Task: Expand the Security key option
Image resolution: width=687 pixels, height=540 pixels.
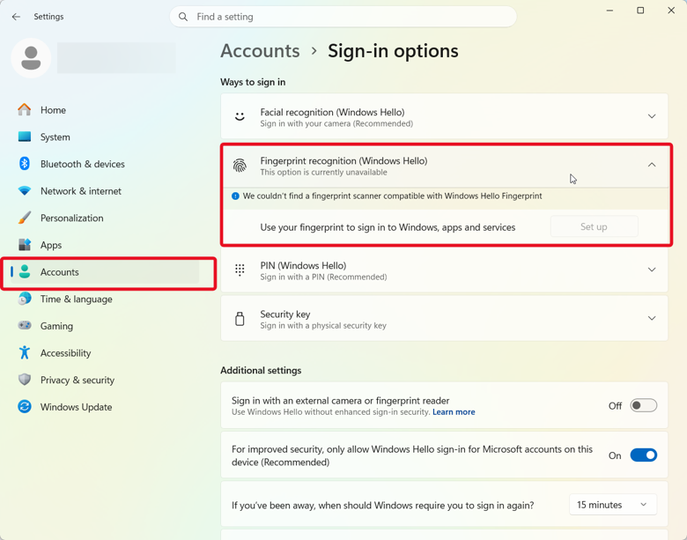Action: click(444, 319)
